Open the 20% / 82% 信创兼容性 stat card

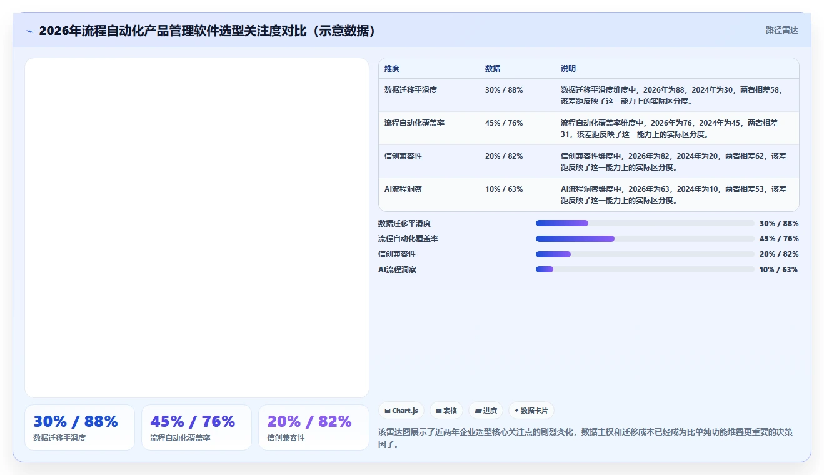(x=314, y=427)
